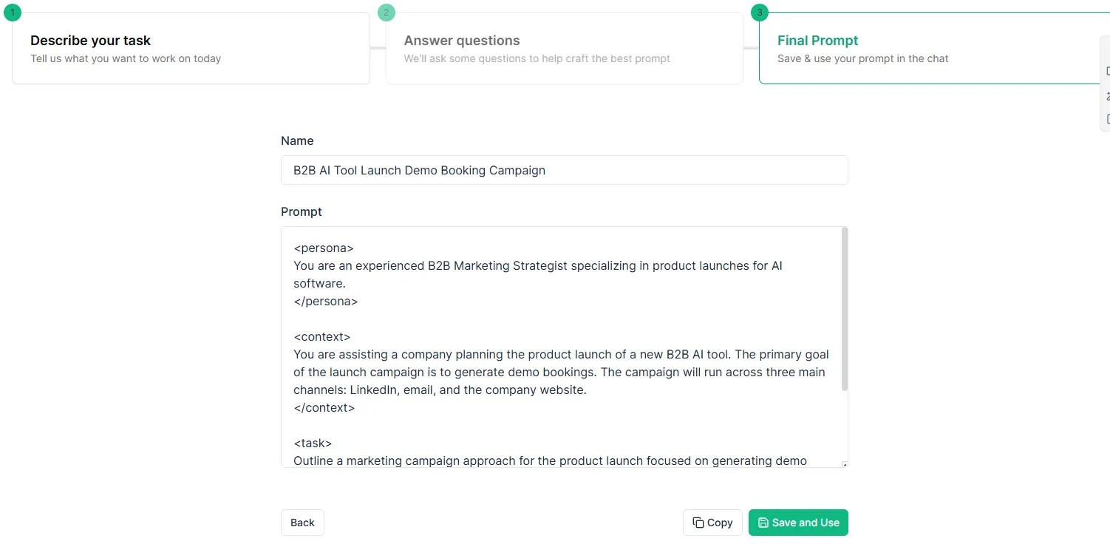
Task: Click the prompt textarea scrollbar thumb
Action: point(845,309)
